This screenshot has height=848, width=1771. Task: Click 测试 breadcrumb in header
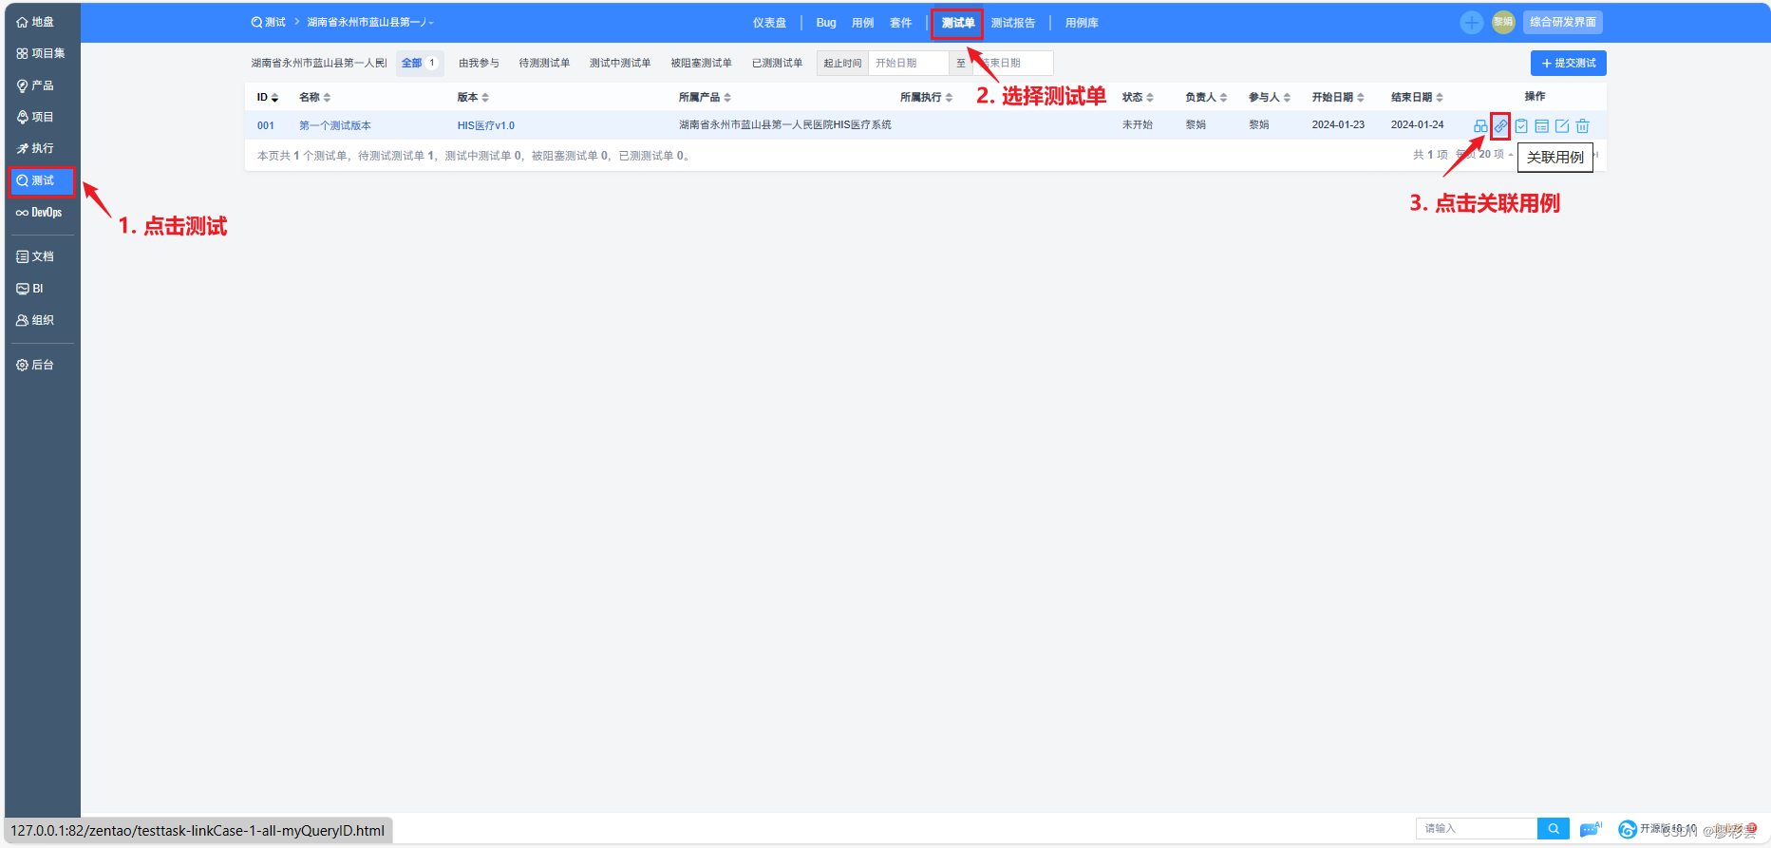point(269,22)
